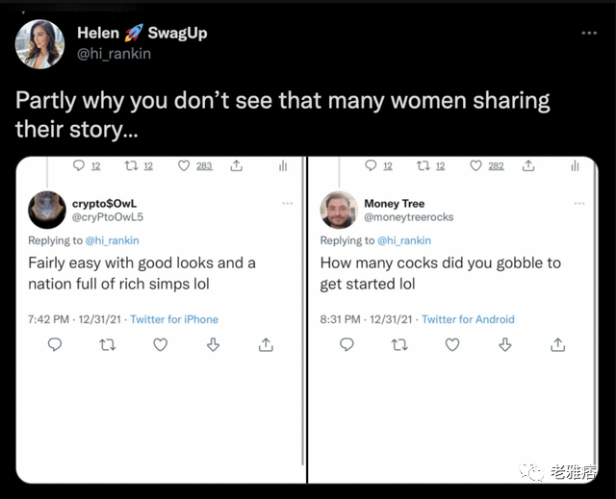Like the Money Tree reply
Screen dimensions: 616x499
tap(452, 344)
